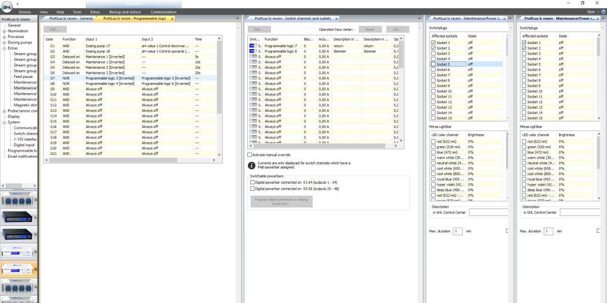This screenshot has width=607, height=303.
Task: Expand the Probe/sensor tree node
Action: tap(4, 111)
